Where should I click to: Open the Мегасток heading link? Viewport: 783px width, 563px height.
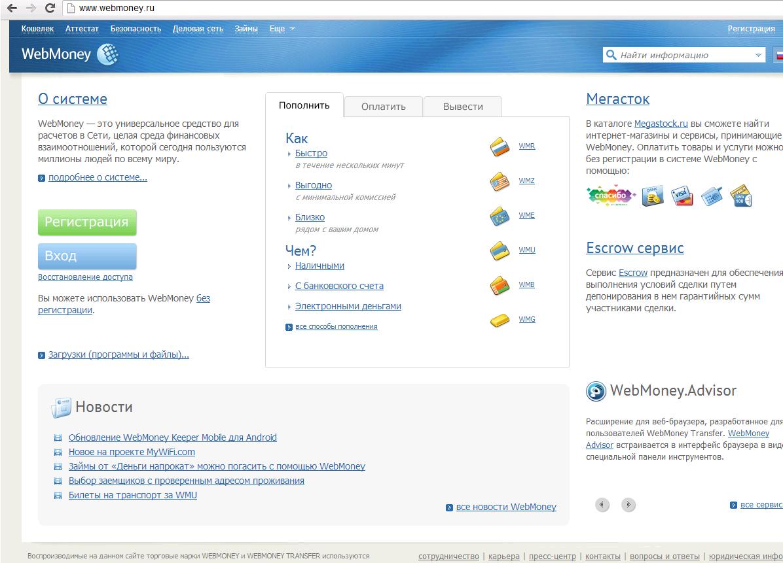pos(618,99)
